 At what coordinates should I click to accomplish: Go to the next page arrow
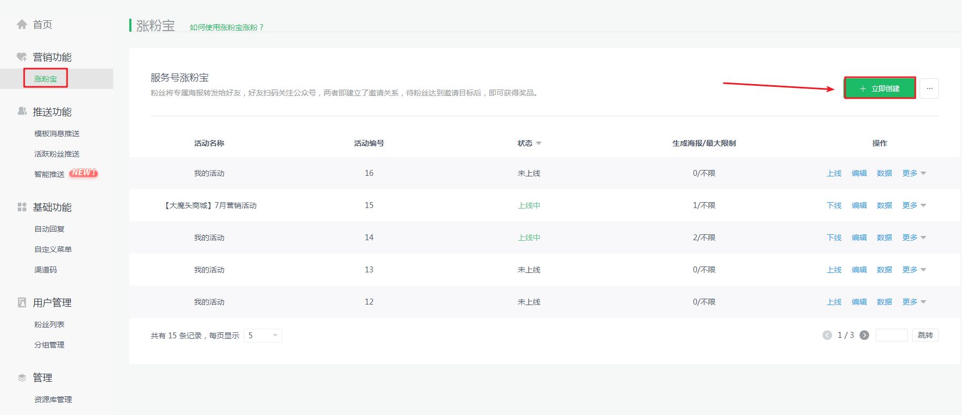click(x=864, y=335)
